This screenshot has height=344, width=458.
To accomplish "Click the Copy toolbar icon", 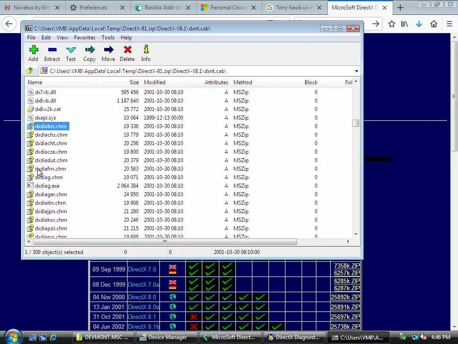I will [x=89, y=50].
